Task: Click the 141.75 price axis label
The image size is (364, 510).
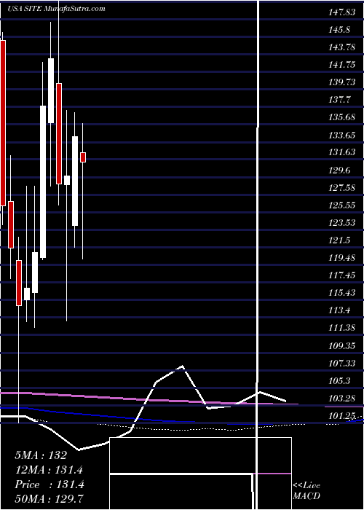Action: 342,65
